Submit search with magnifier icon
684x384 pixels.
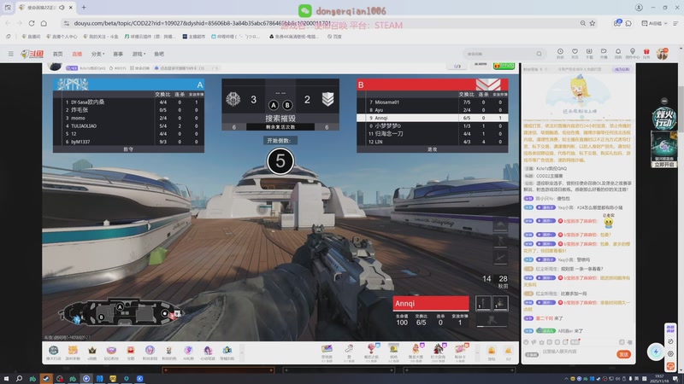coord(540,54)
